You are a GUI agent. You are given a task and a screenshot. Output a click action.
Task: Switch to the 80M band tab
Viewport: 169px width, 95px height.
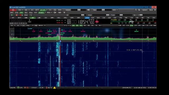(x=93, y=18)
